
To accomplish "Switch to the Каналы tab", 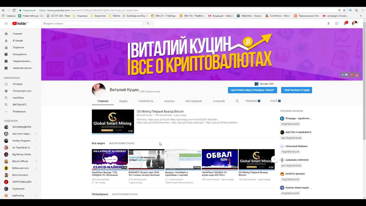I will [169, 101].
